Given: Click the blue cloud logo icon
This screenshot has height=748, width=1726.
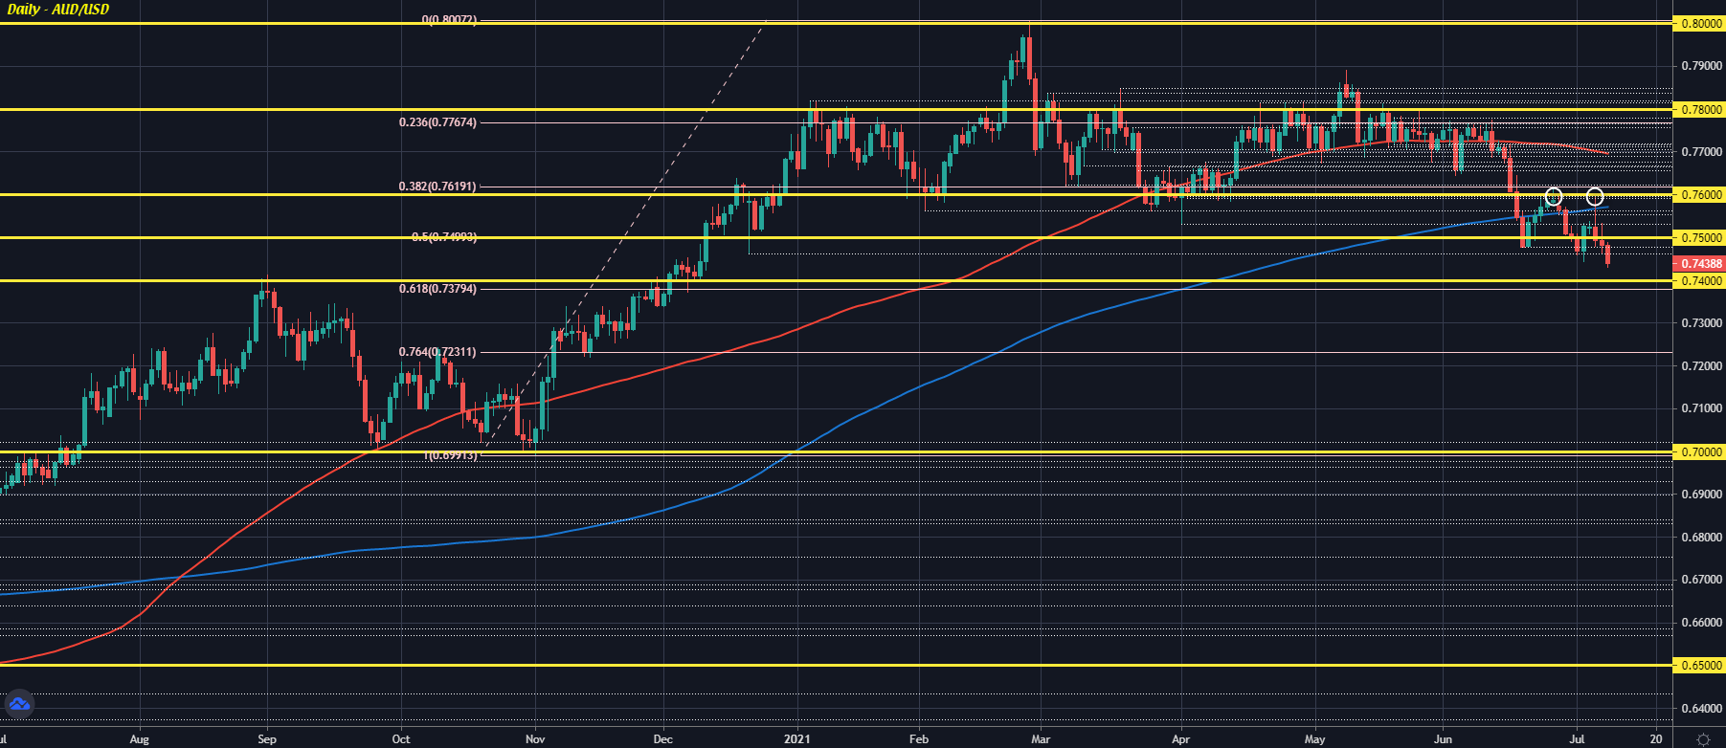Looking at the screenshot, I should (x=19, y=705).
